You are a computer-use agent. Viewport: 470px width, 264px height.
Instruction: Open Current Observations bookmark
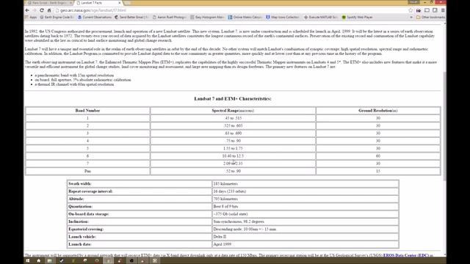tap(95, 18)
